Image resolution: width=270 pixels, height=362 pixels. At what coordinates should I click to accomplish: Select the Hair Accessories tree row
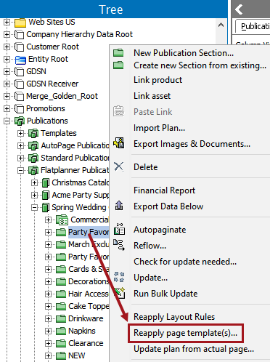coord(88,294)
